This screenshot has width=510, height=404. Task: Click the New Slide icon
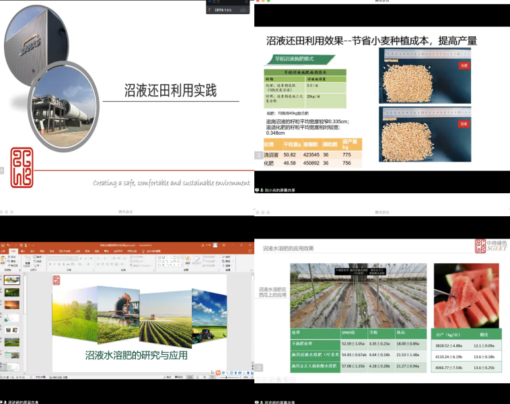click(28, 258)
